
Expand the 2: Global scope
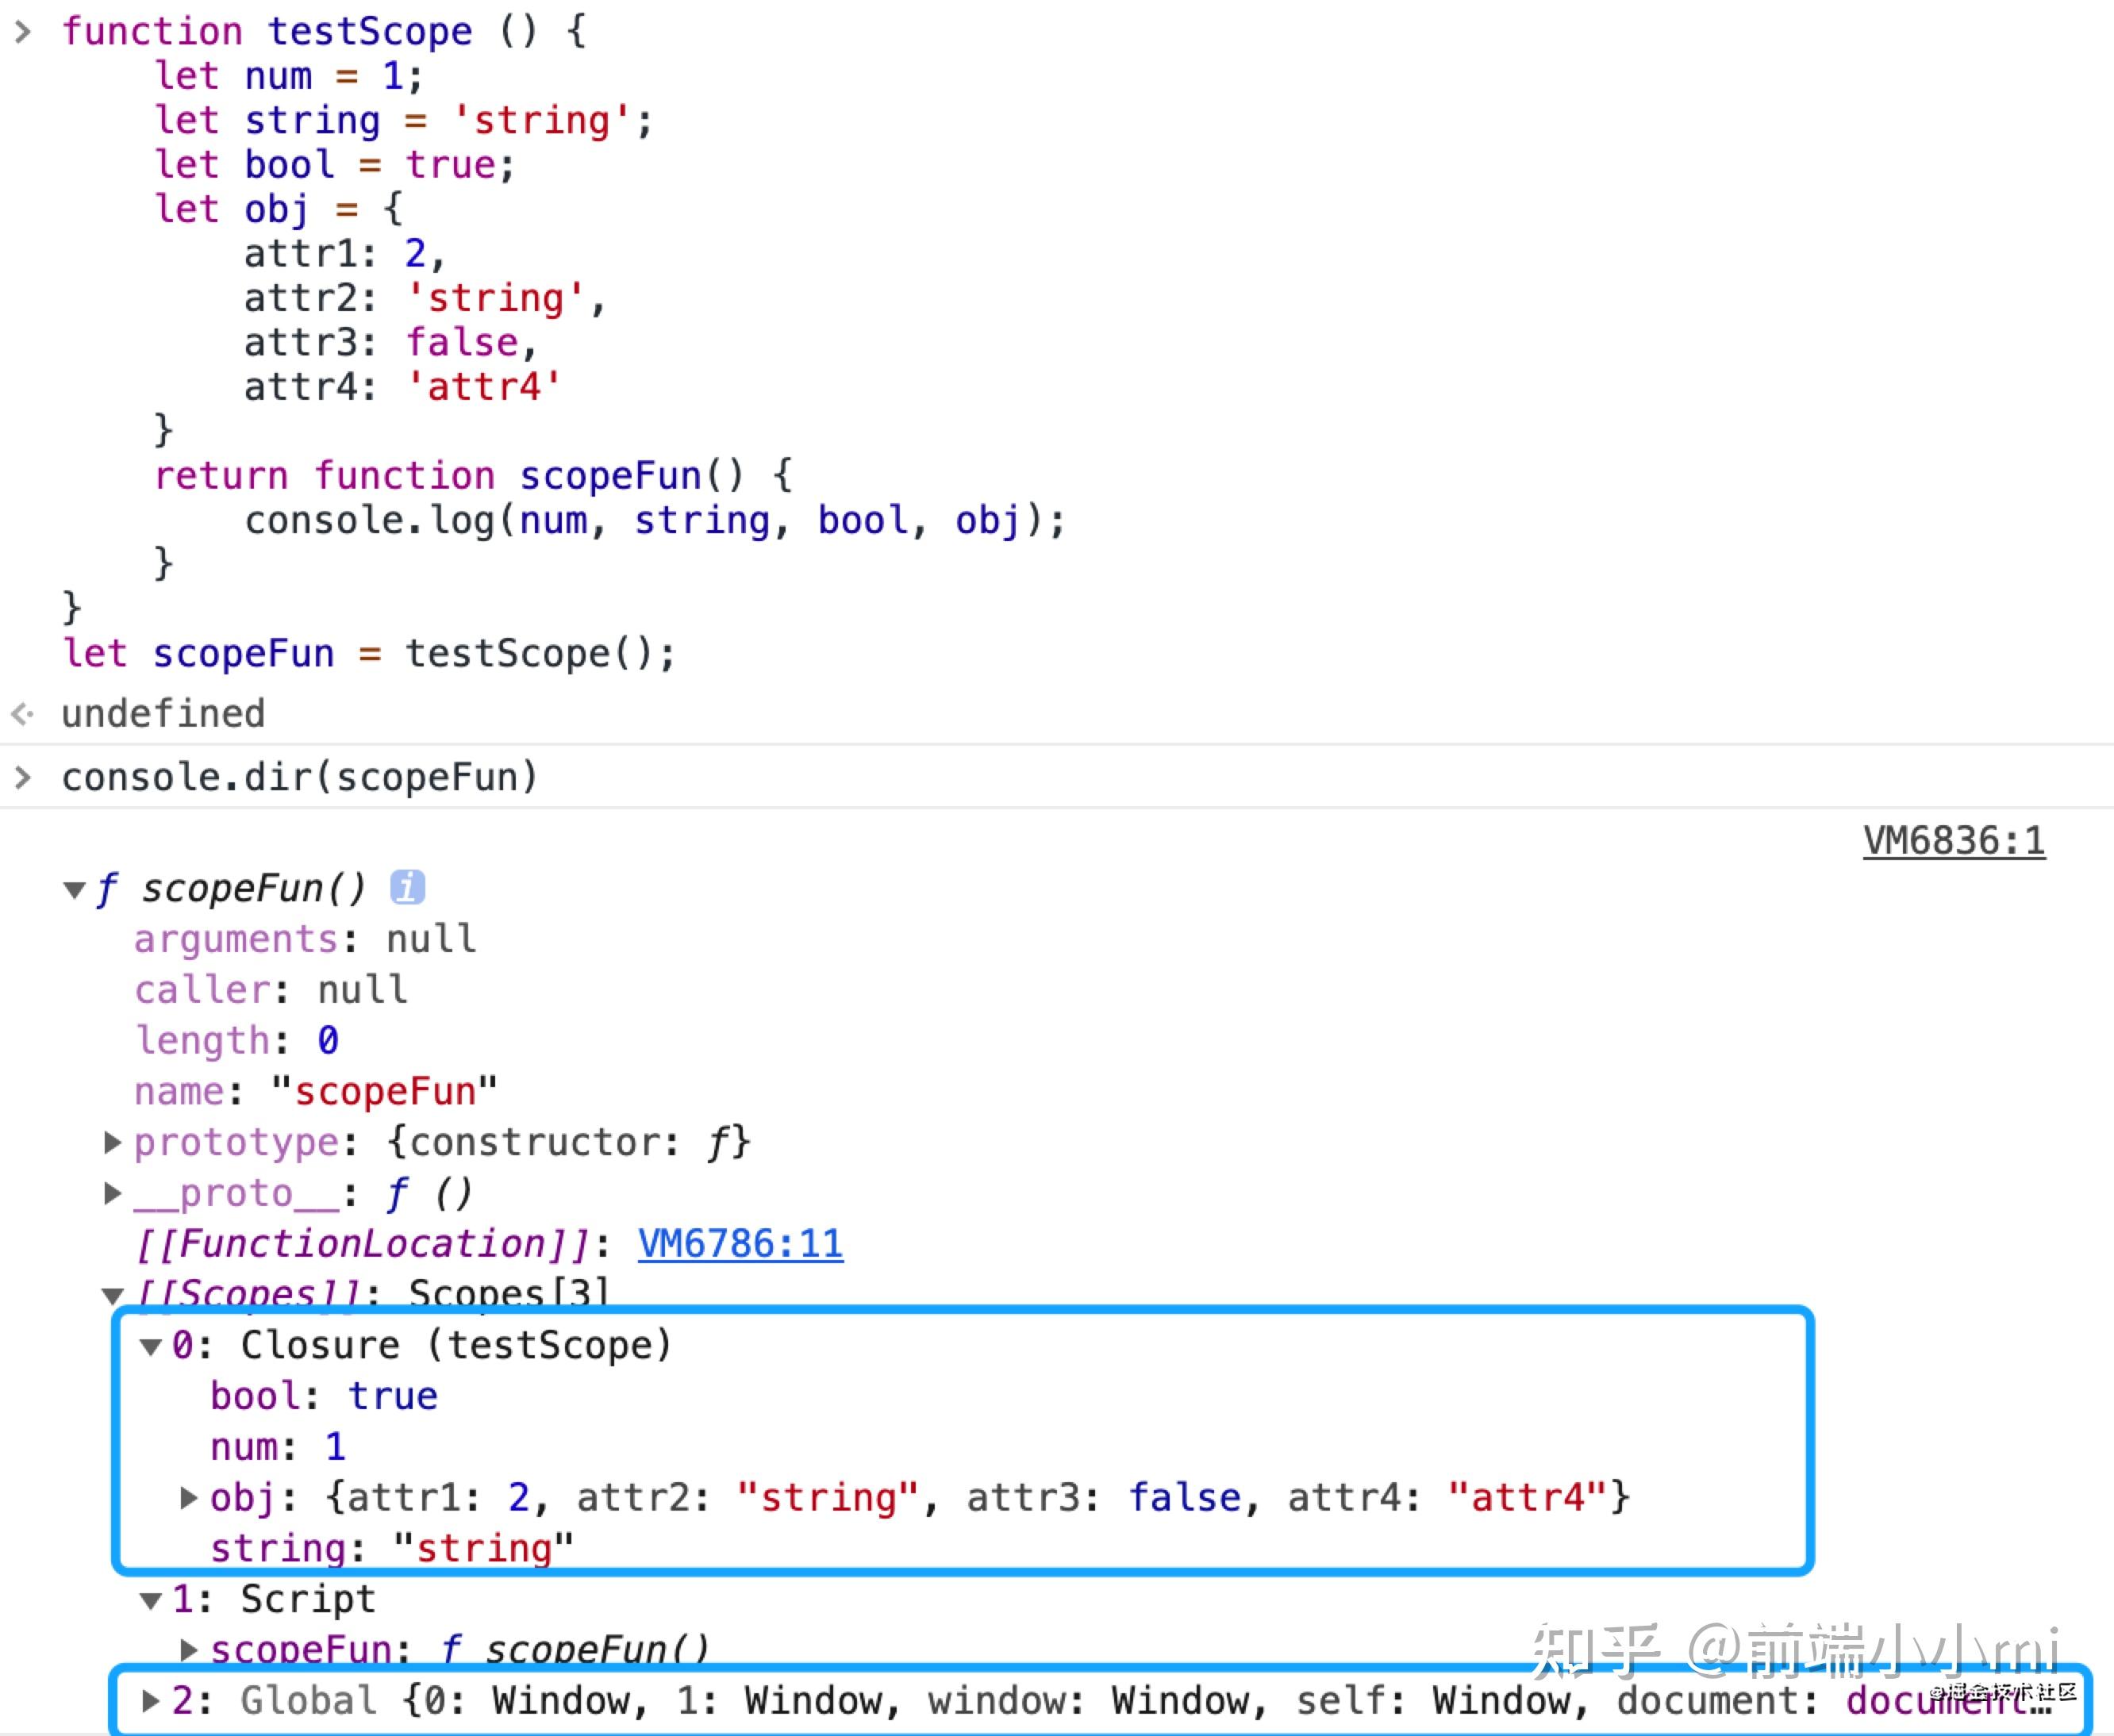click(x=151, y=1701)
